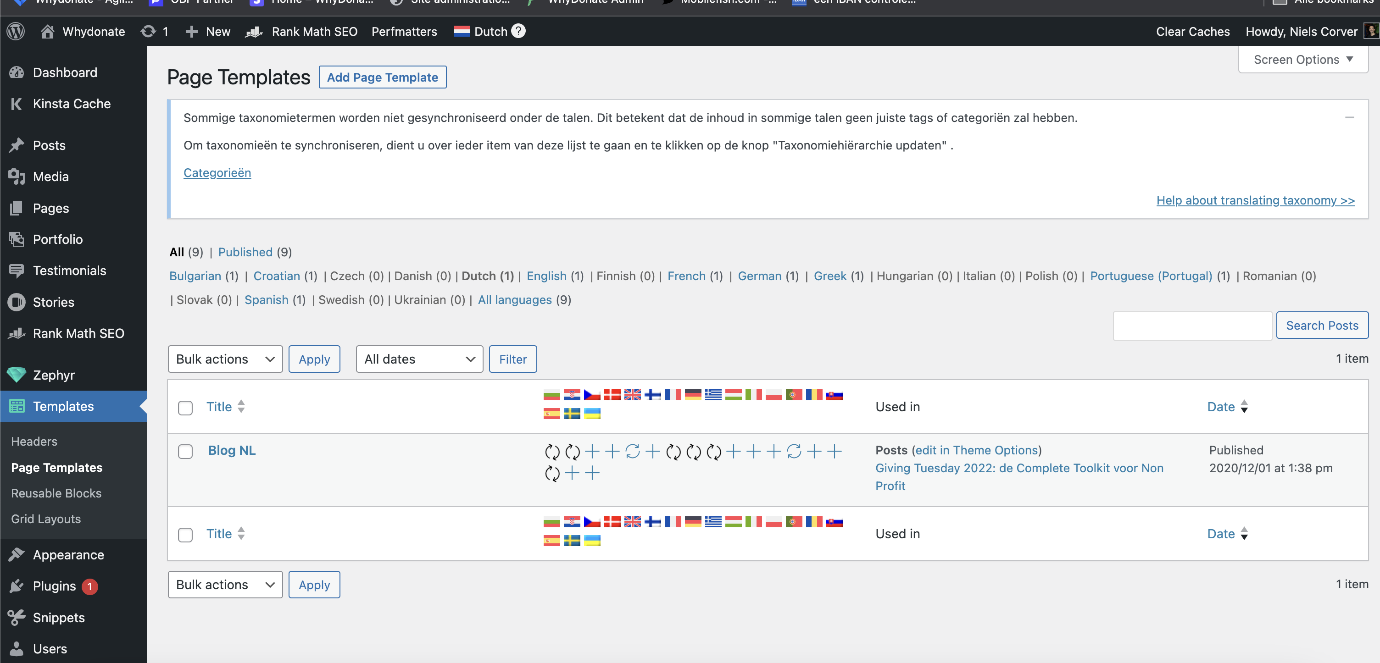Open the top Bulk actions dropdown

pyautogui.click(x=225, y=359)
